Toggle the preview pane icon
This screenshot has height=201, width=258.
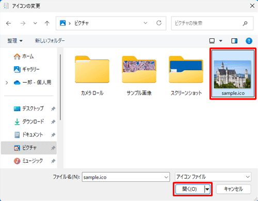tap(234, 41)
